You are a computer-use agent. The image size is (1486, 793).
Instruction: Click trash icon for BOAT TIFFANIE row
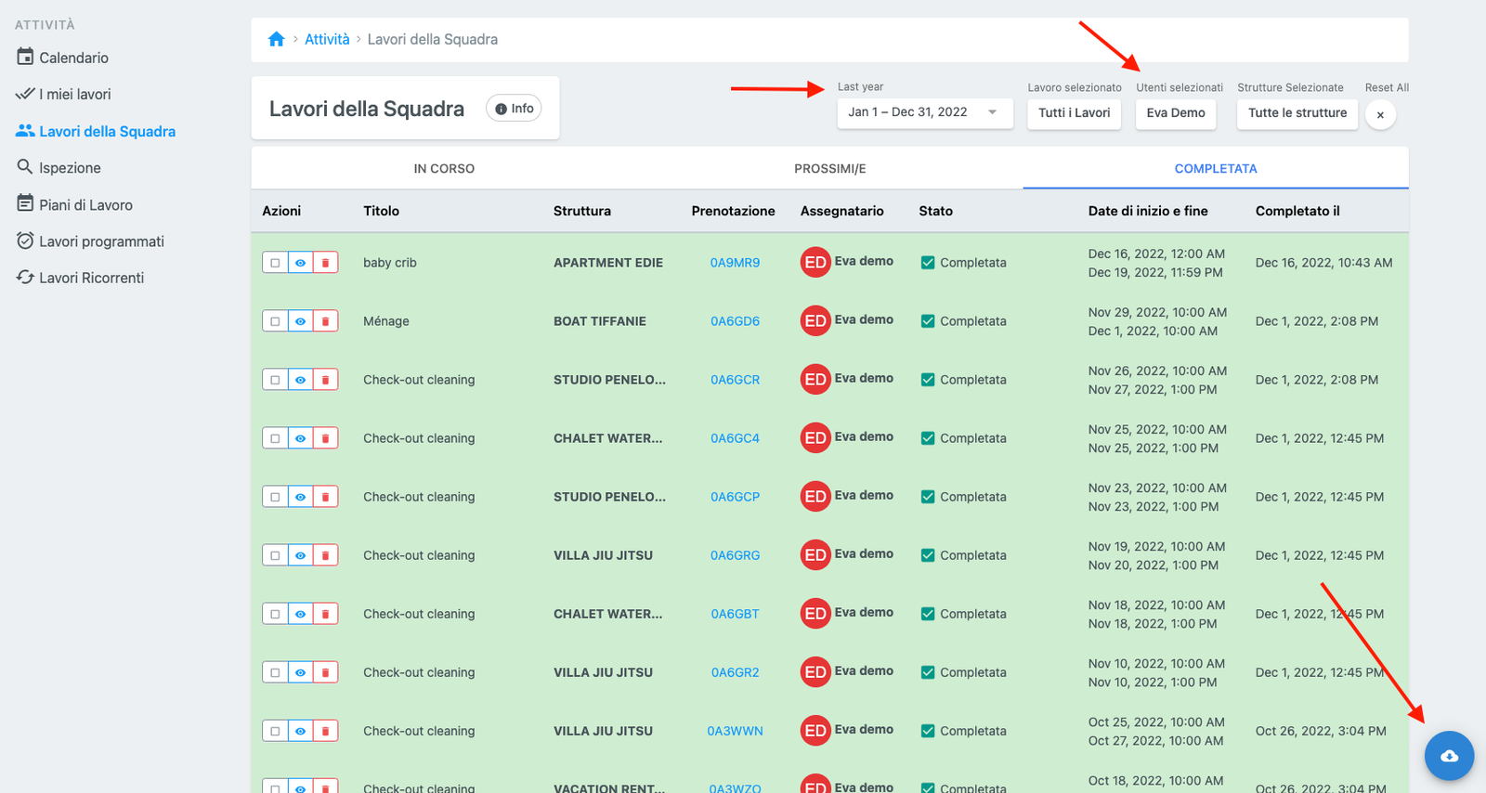(x=325, y=321)
